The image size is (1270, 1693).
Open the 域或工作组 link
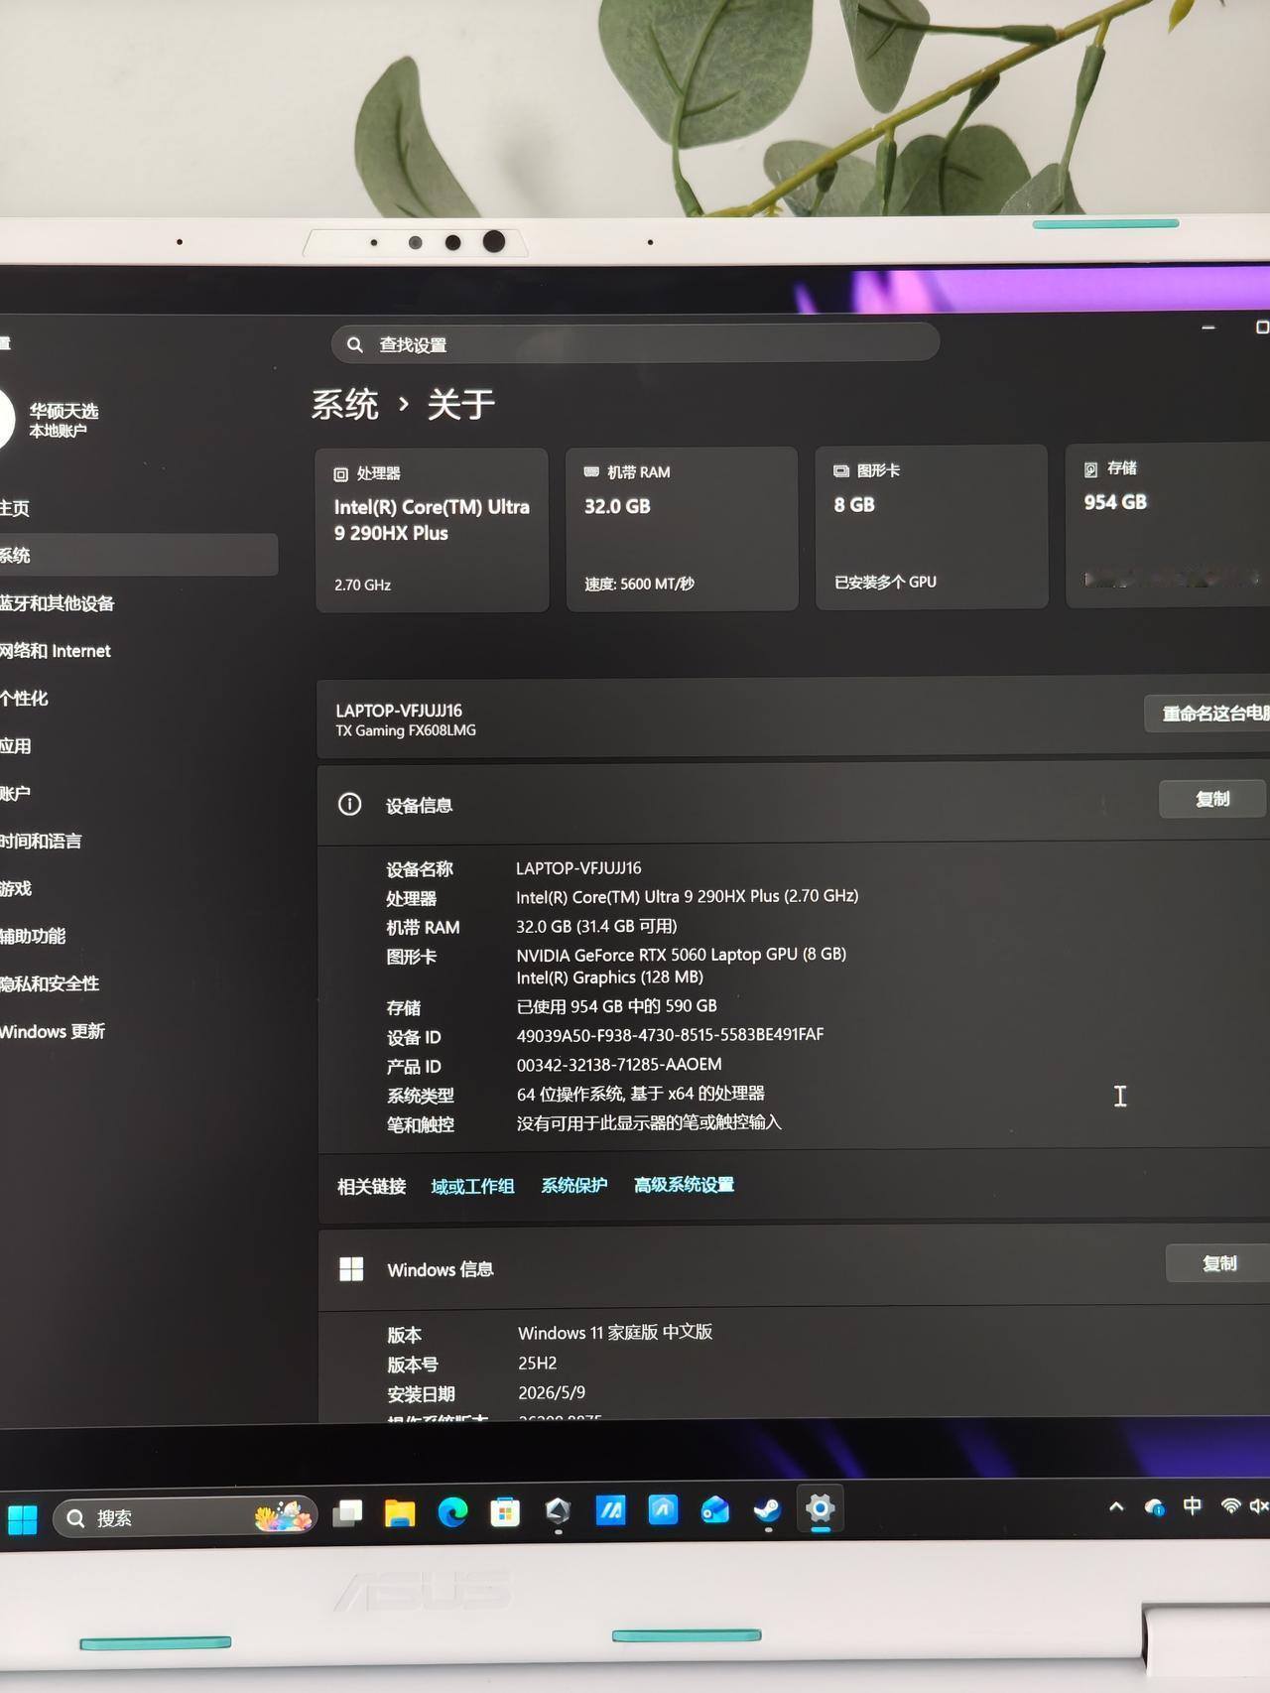(x=472, y=1186)
